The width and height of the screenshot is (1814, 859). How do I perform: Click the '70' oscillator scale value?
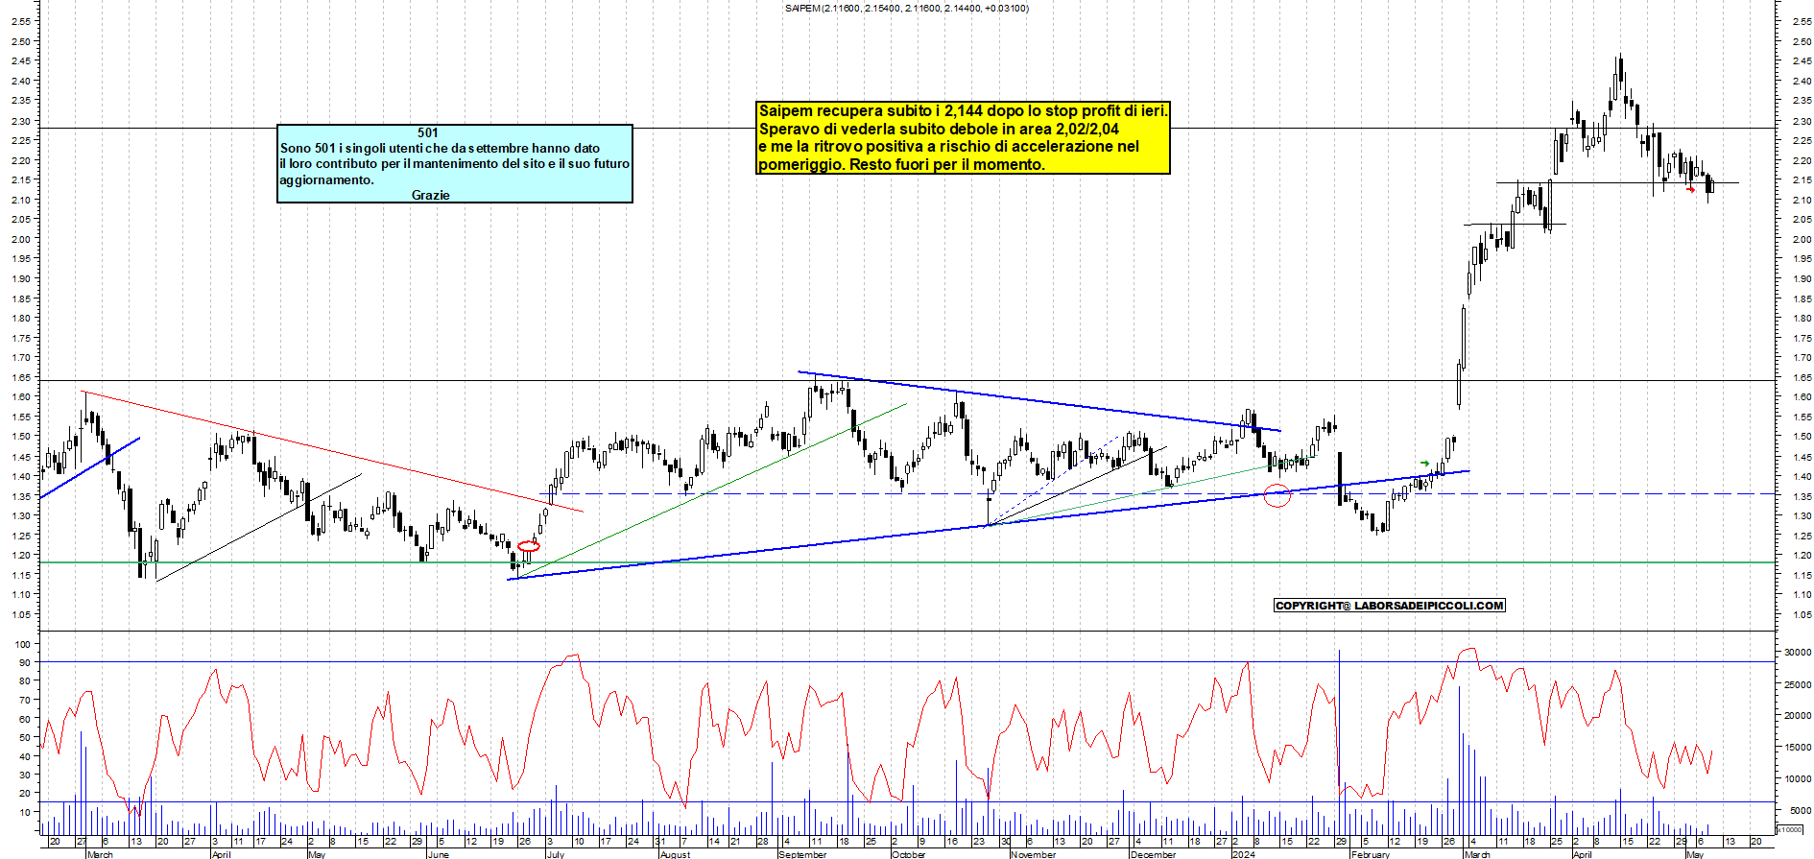[x=25, y=701]
